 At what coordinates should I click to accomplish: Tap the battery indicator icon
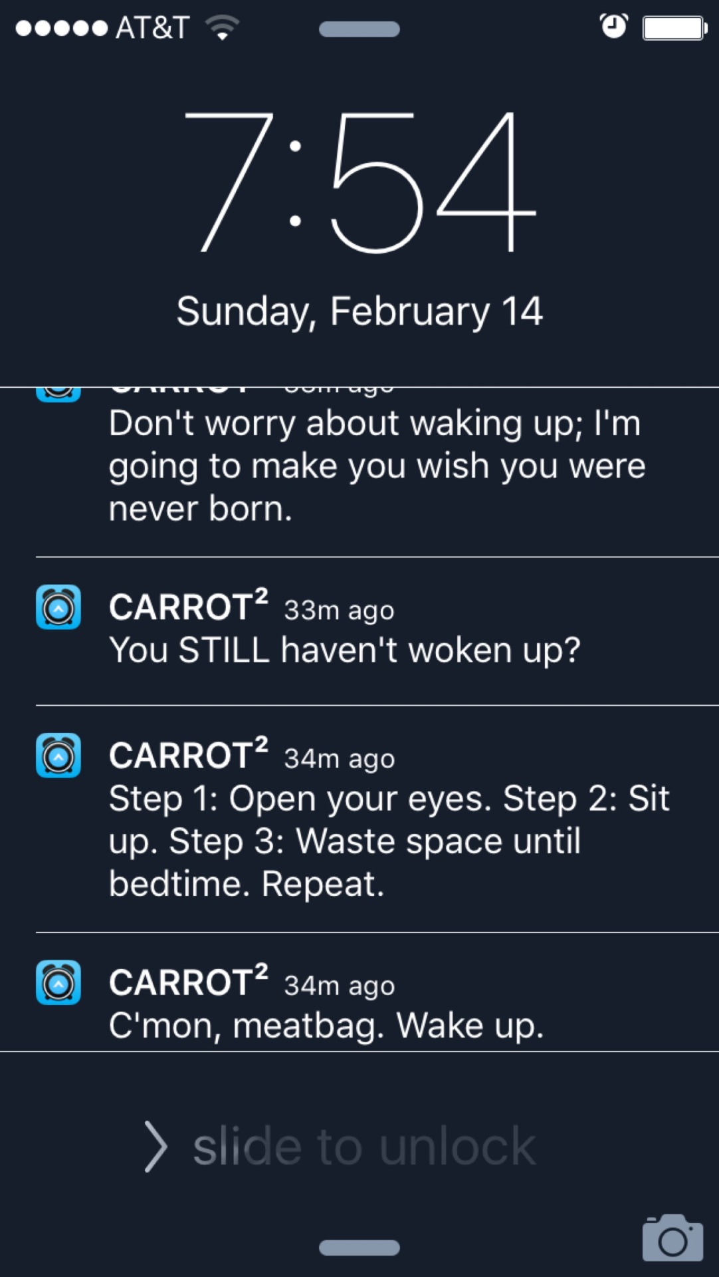coord(674,29)
